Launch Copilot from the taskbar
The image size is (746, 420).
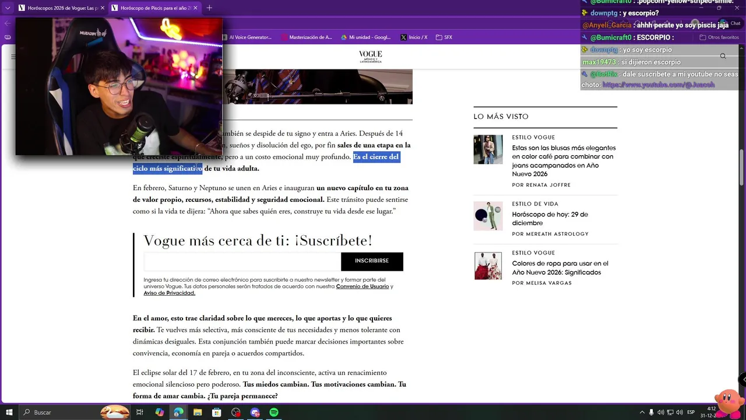(159, 412)
